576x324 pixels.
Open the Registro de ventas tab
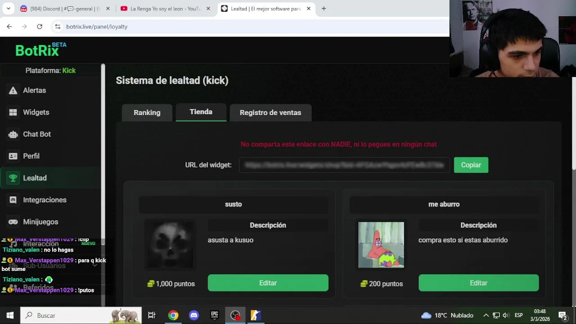[270, 112]
